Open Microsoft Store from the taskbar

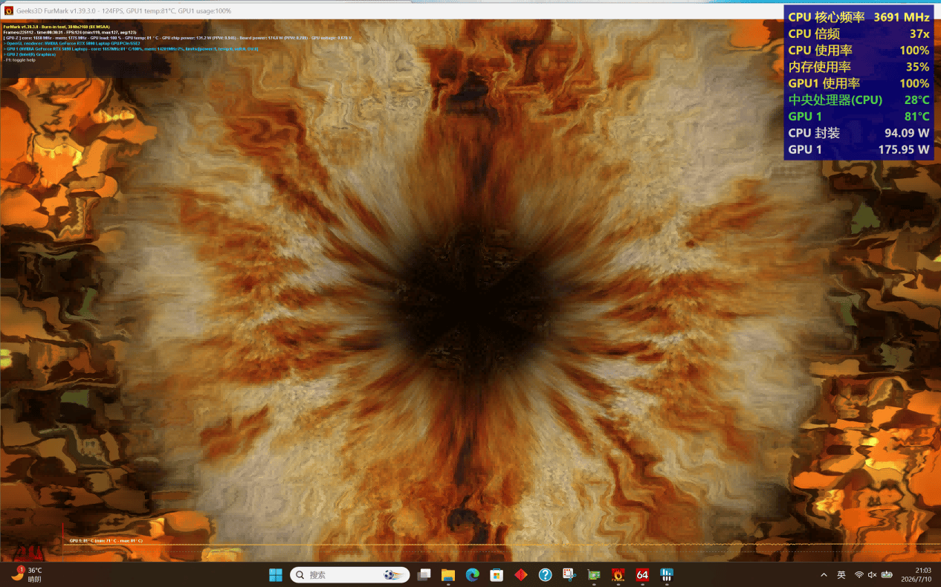497,575
